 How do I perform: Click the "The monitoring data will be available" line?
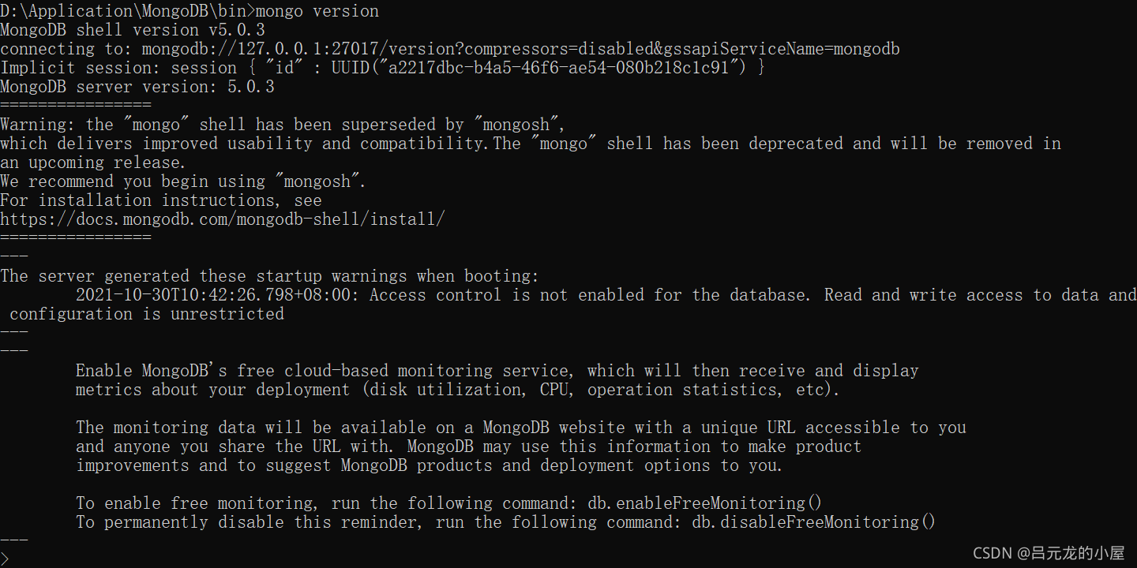point(520,428)
